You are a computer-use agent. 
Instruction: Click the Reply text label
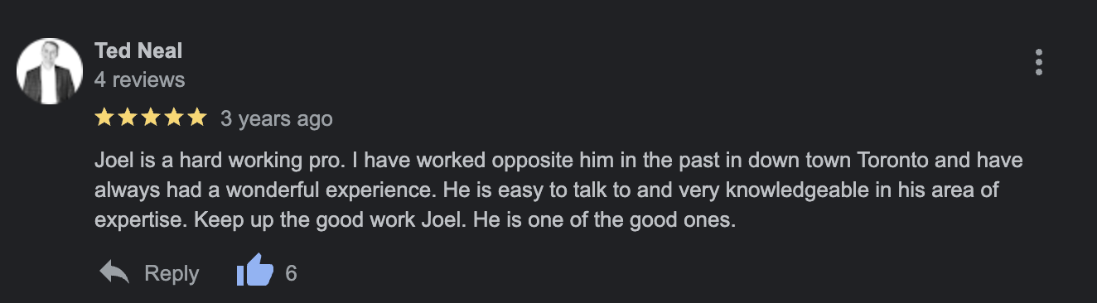(172, 273)
